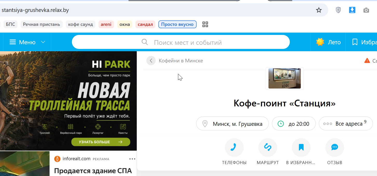Open Просто вкусно bookmark
The width and height of the screenshot is (377, 176).
click(177, 24)
